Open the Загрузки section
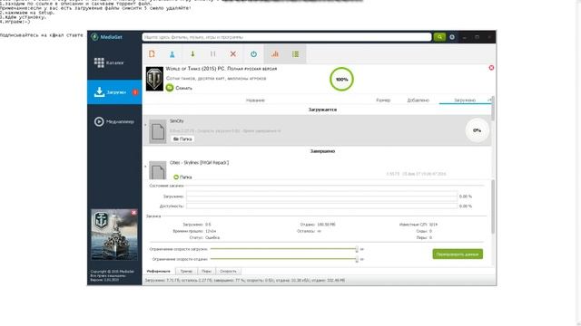The width and height of the screenshot is (581, 326). pos(114,92)
